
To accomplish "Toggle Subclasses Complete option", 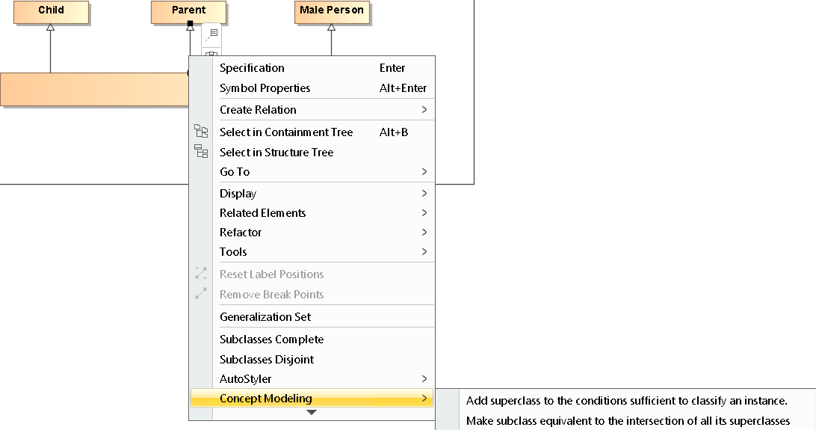I will [x=271, y=340].
